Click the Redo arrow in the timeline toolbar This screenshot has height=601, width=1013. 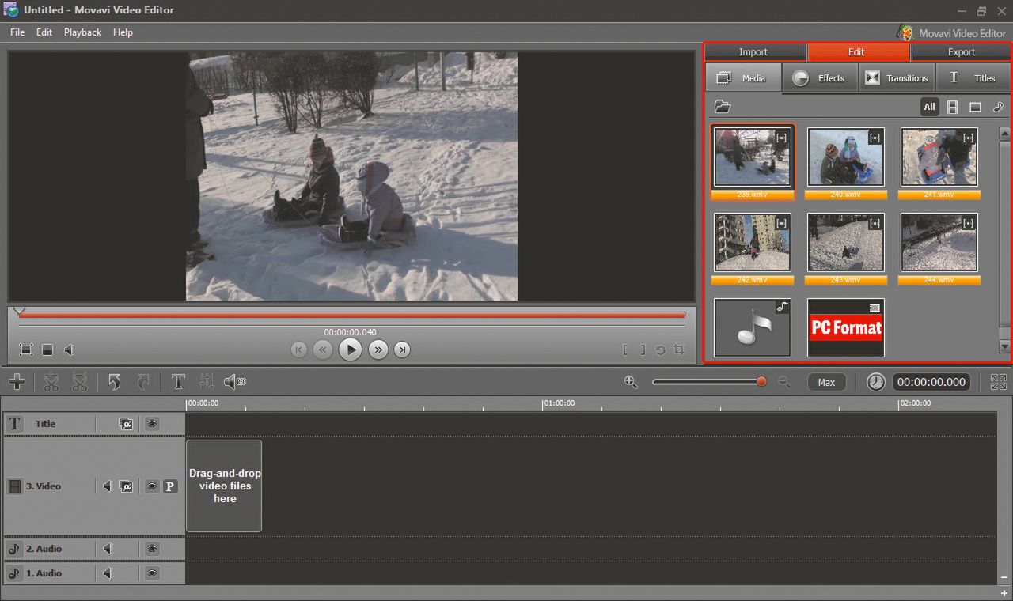(x=143, y=382)
